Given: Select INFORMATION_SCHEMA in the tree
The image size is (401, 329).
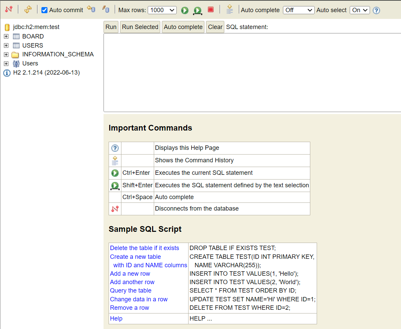Looking at the screenshot, I should coord(58,54).
